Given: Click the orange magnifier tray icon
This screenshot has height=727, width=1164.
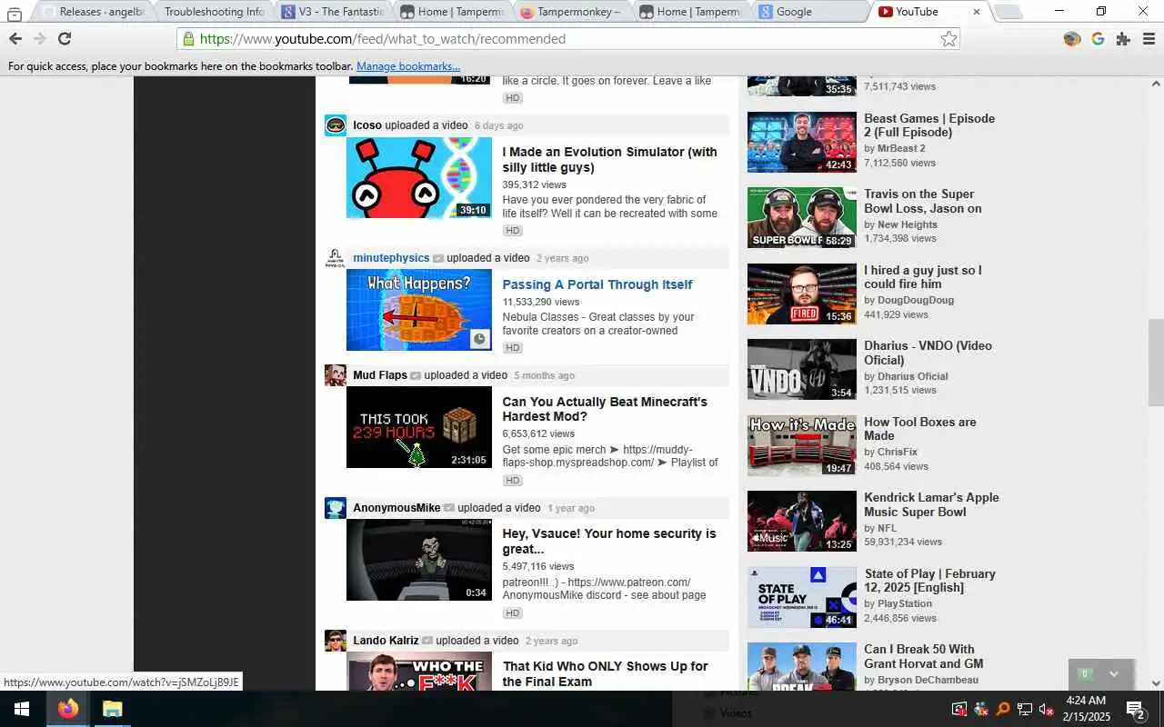Looking at the screenshot, I should [x=1003, y=709].
